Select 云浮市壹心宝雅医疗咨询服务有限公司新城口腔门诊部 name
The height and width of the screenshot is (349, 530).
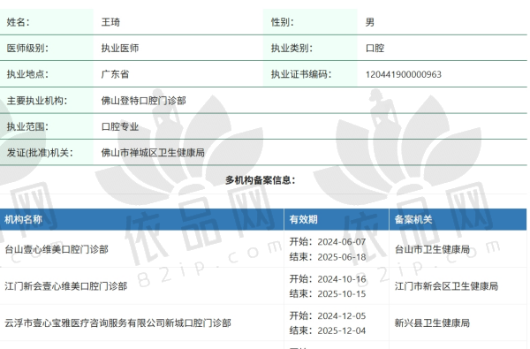click(x=117, y=323)
